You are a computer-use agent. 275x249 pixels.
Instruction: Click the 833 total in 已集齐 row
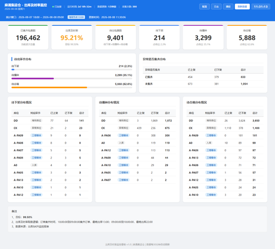[243, 77]
